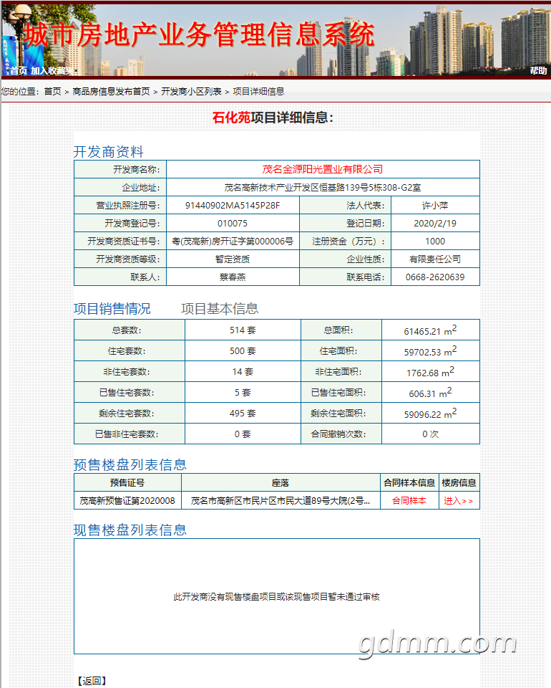This screenshot has height=688, width=551.
Task: Click the 首页 link in header banner
Action: [19, 71]
